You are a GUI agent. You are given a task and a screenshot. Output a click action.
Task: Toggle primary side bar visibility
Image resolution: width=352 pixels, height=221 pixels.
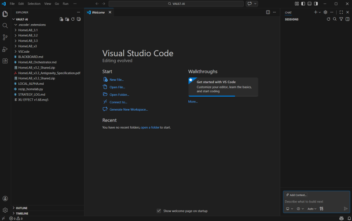[303, 4]
